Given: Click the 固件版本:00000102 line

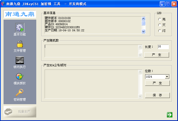Looking at the screenshot, I should (58, 21).
